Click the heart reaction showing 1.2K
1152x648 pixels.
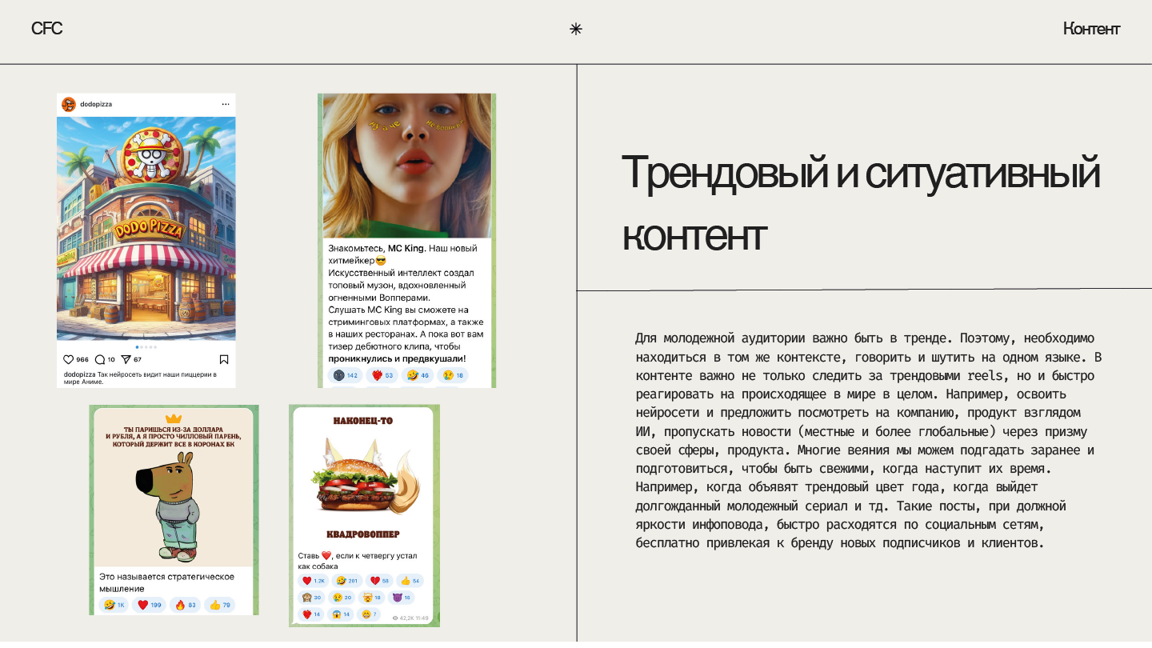pyautogui.click(x=313, y=581)
